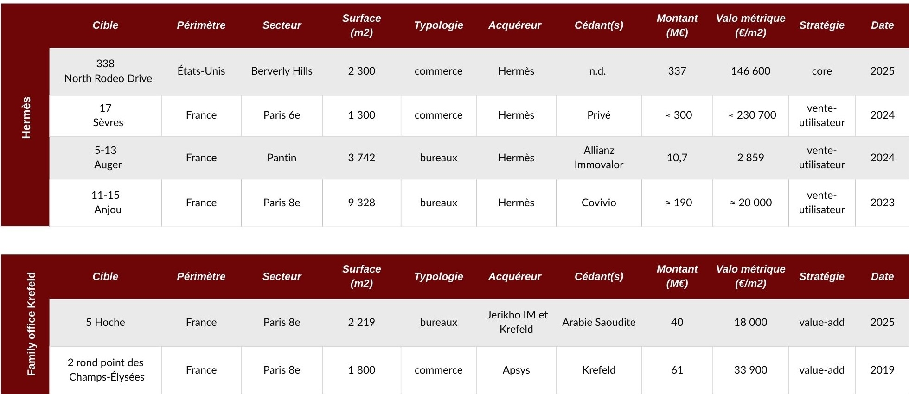Screen dimensions: 909x394
Task: Select the "11-15 Anjou" target cell
Action: click(x=107, y=203)
